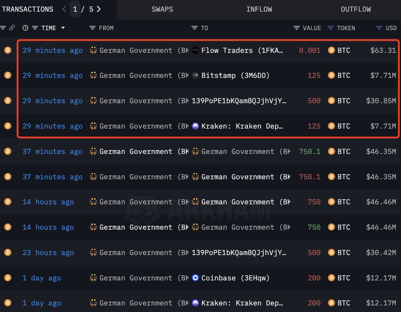Image resolution: width=401 pixels, height=312 pixels.
Task: Click the chain-link icon in the header
Action: click(12, 28)
